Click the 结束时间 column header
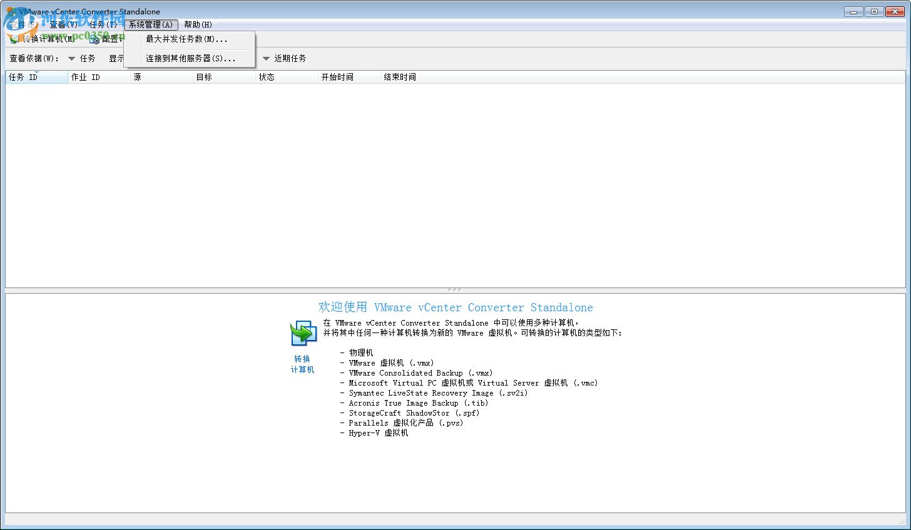The height and width of the screenshot is (530, 911). click(400, 77)
